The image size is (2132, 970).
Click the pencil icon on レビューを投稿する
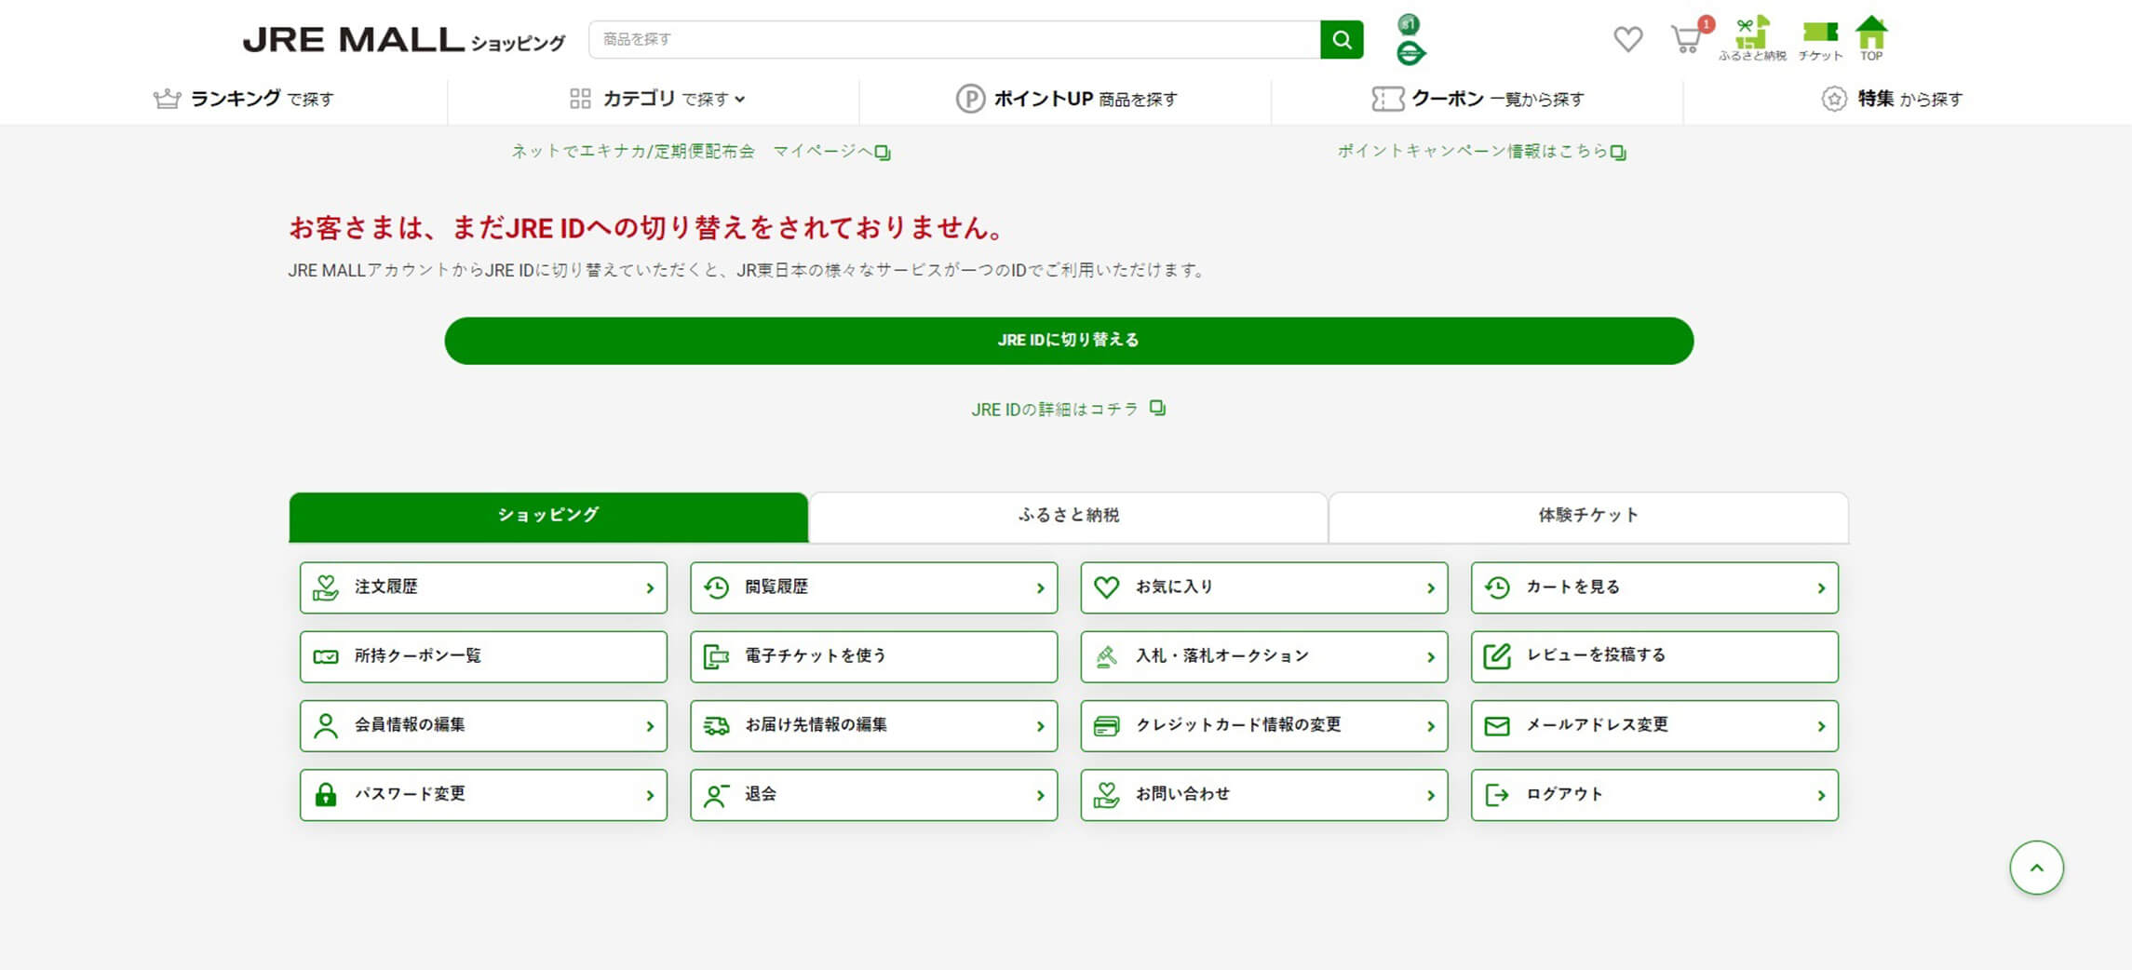coord(1497,656)
